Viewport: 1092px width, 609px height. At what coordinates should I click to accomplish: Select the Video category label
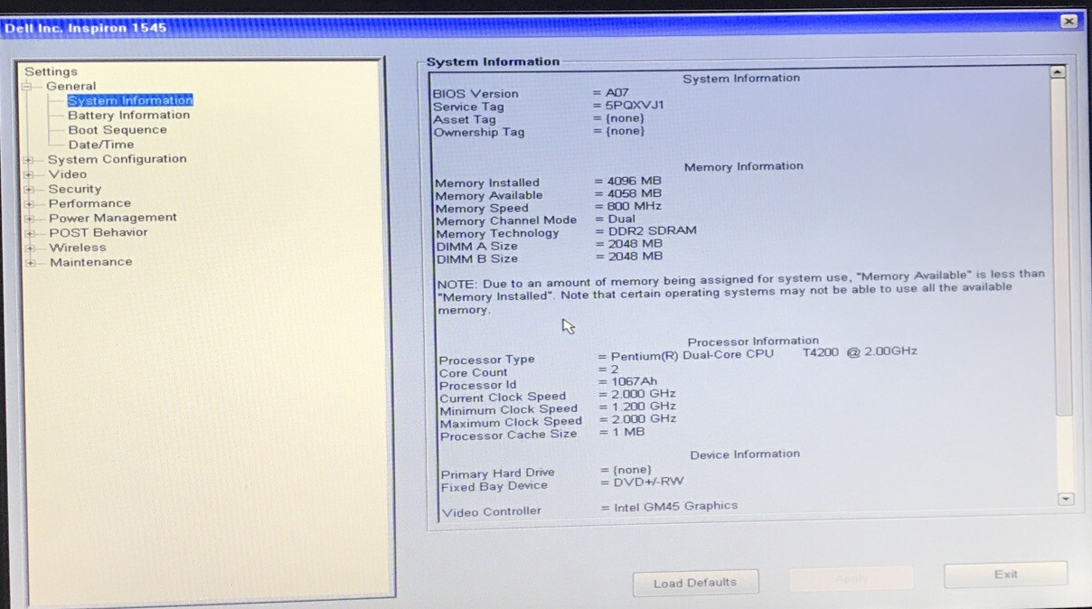[68, 173]
